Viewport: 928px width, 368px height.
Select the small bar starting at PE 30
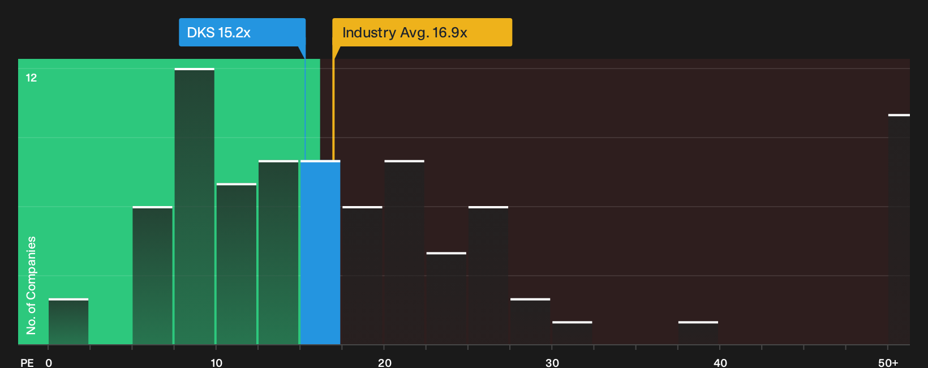(572, 333)
